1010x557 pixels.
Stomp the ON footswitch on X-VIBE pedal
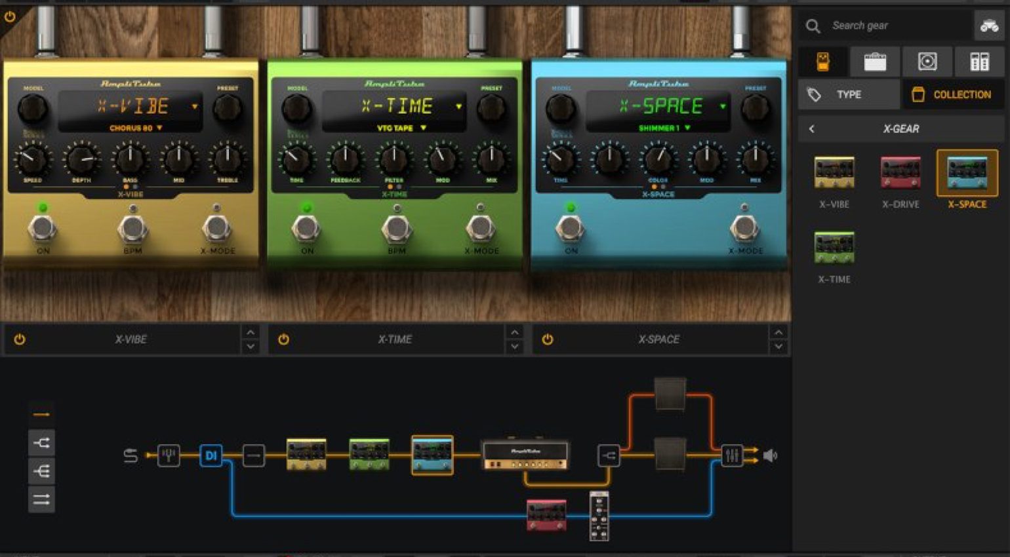tap(43, 229)
